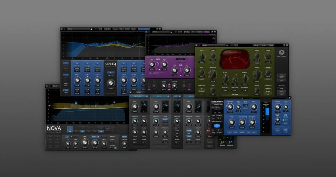Open settings gear in blue SlickEQ window
This screenshot has width=336, height=177.
pyautogui.click(x=160, y=29)
